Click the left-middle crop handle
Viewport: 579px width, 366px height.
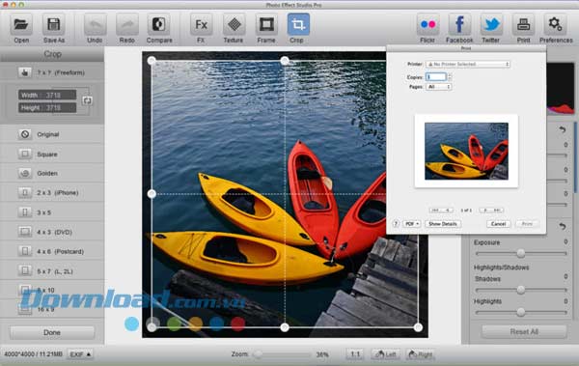152,194
